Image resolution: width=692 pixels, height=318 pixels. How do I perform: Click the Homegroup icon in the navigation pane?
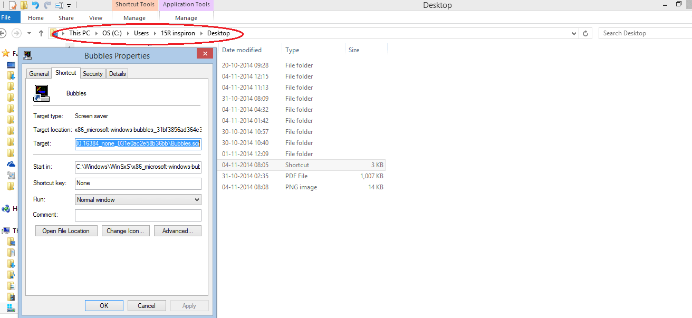6,208
